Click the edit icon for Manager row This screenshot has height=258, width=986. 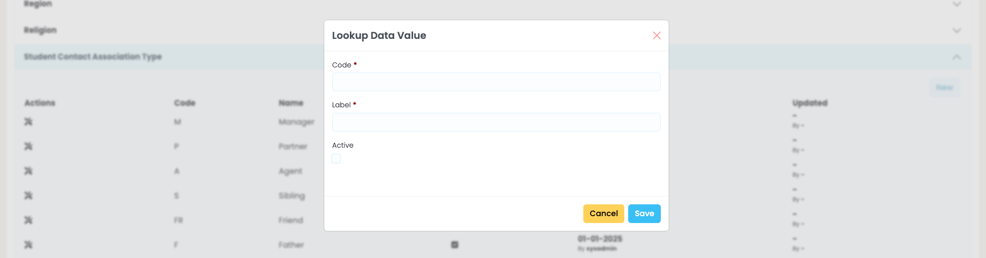pos(28,122)
